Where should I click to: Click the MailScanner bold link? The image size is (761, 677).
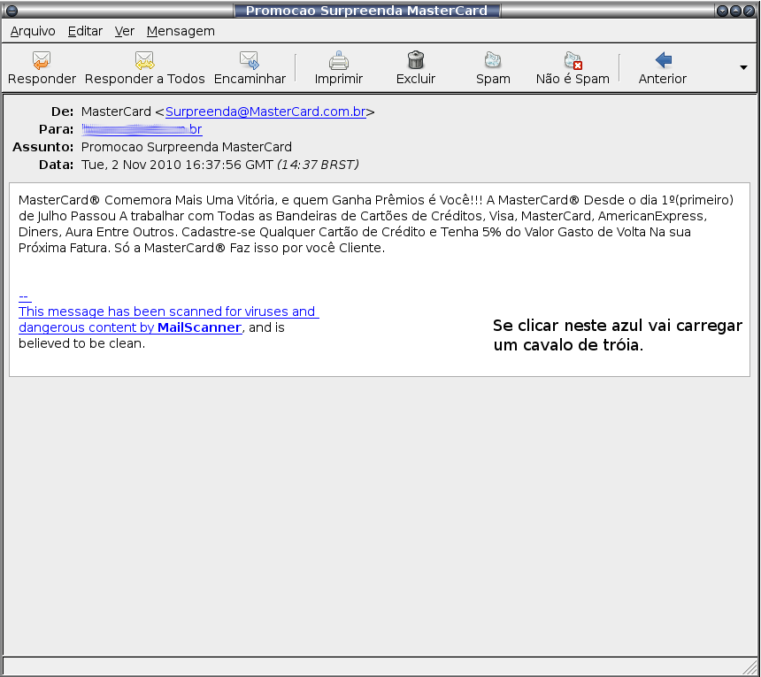pyautogui.click(x=199, y=327)
